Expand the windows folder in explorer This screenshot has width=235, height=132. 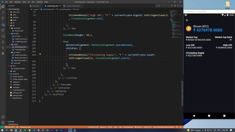click(15, 74)
